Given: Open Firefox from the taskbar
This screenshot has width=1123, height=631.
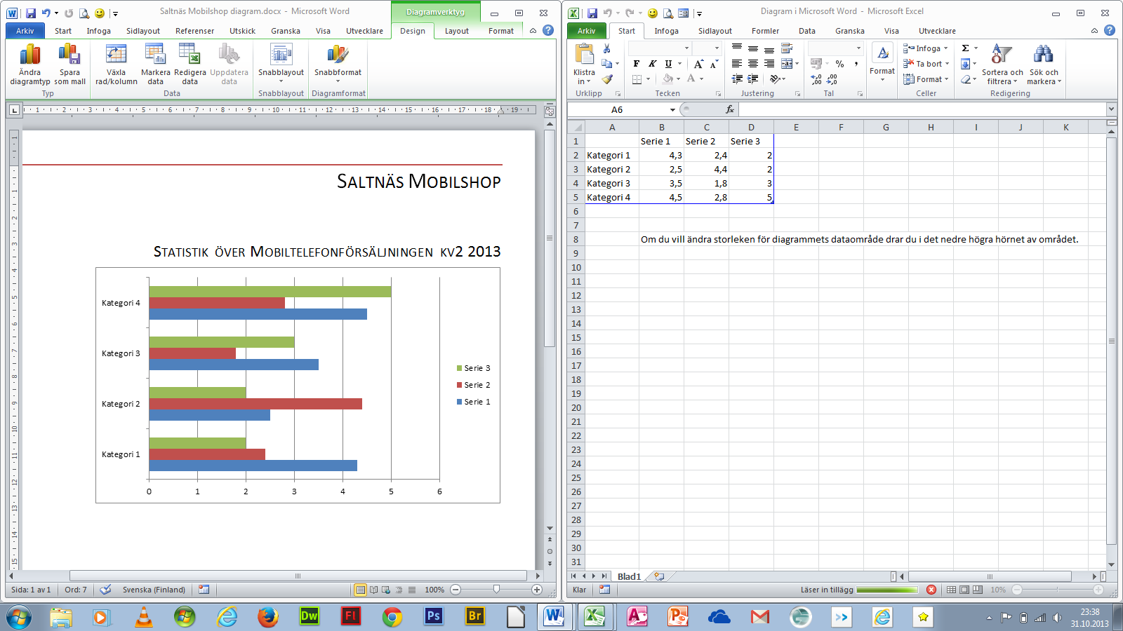Looking at the screenshot, I should pos(267,616).
